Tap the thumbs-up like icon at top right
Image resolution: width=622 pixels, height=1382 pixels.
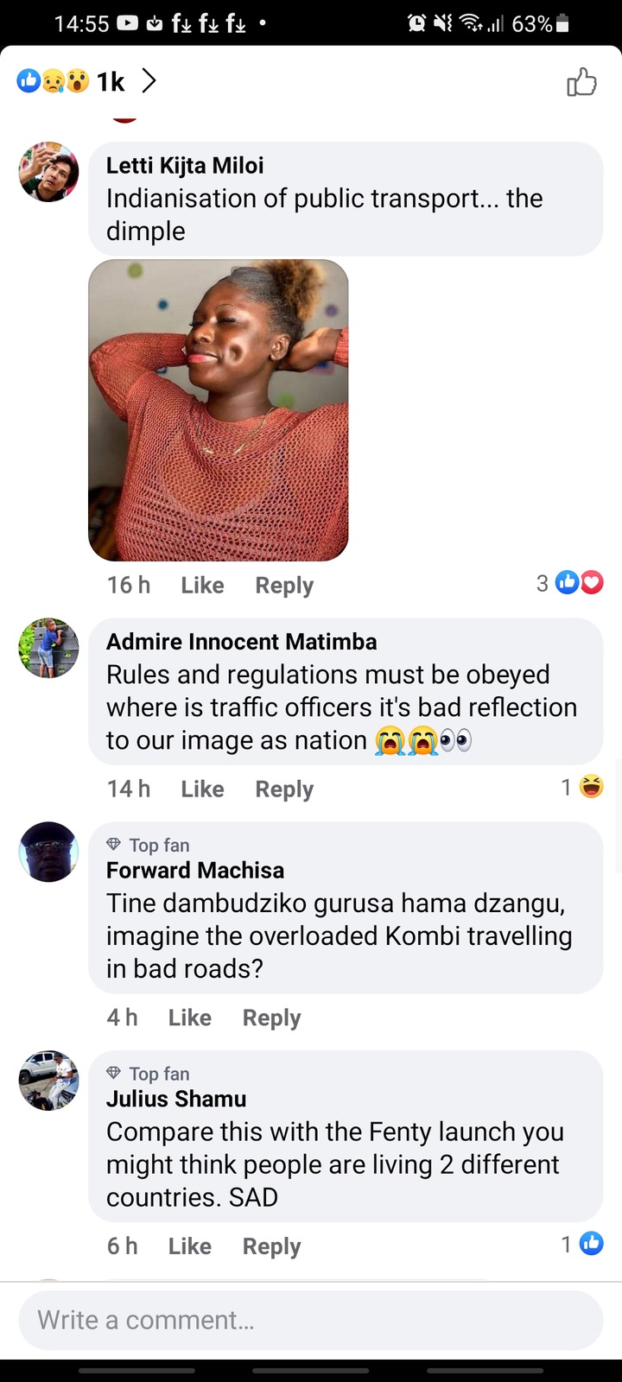click(x=581, y=81)
